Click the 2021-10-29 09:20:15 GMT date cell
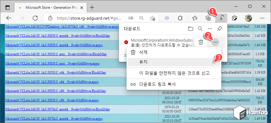271x123 pixels. 172,119
